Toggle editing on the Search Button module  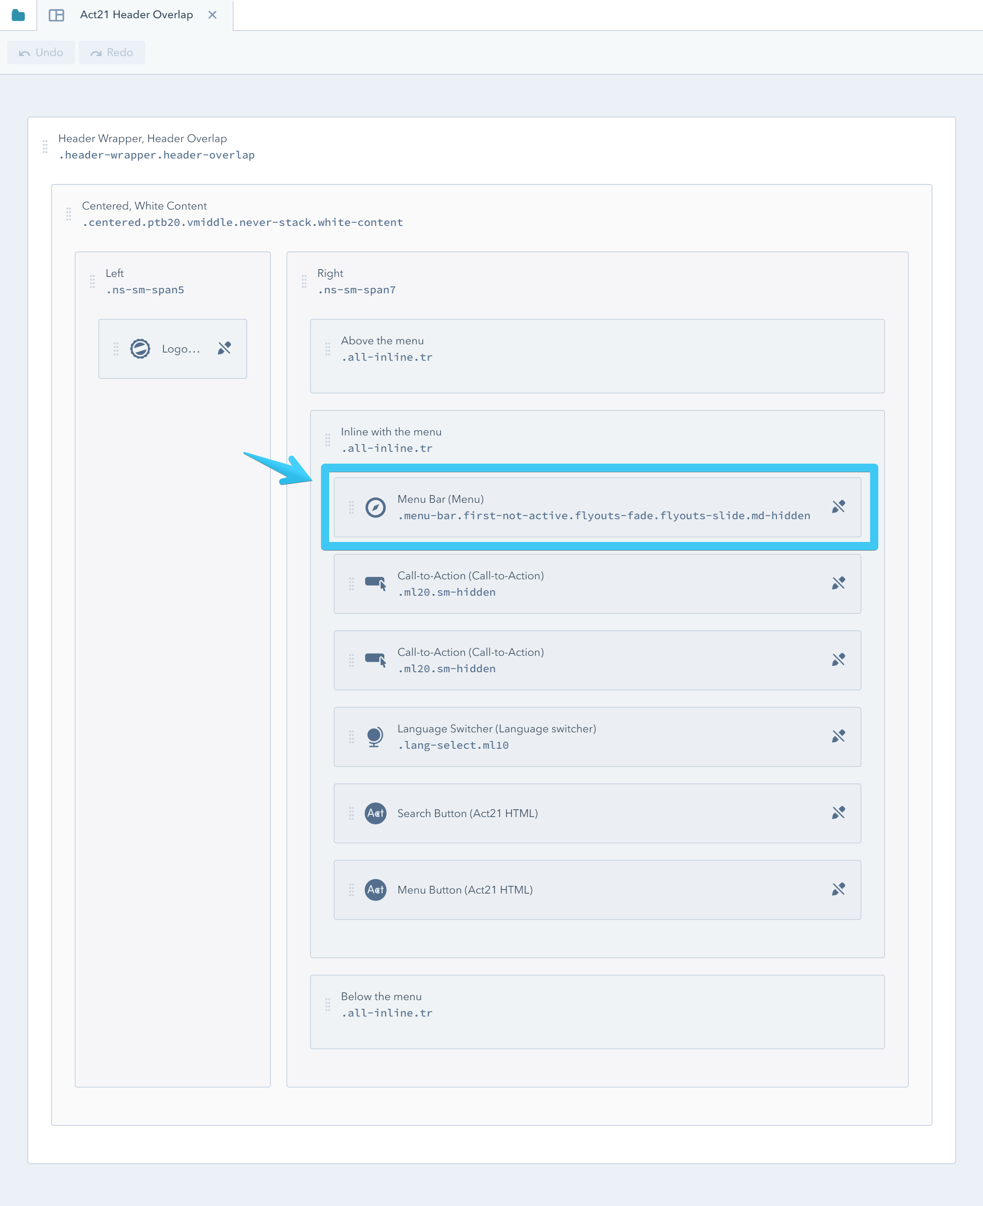[x=838, y=813]
